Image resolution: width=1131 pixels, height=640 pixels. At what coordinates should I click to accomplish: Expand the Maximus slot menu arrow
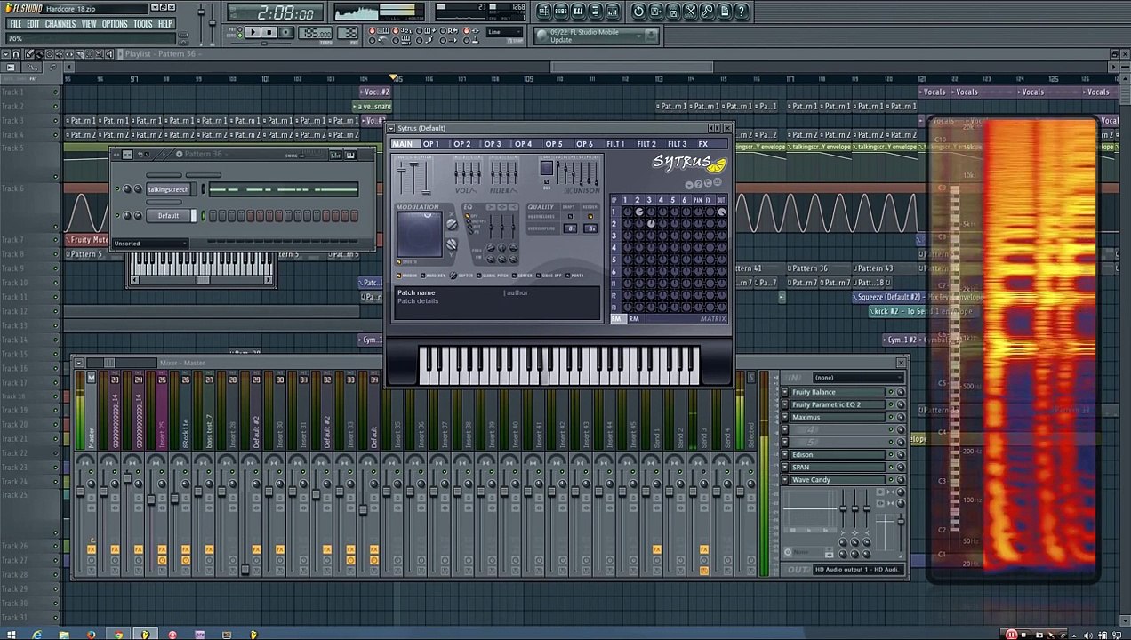pos(785,417)
